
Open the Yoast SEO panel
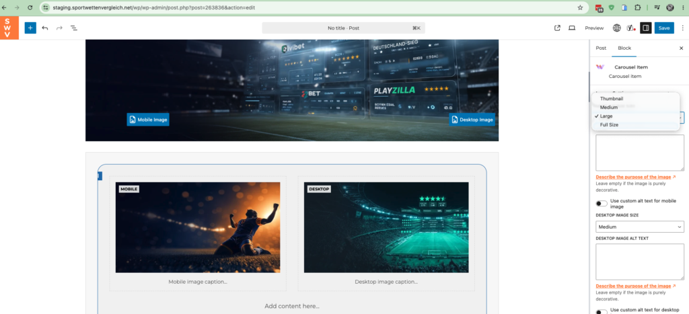point(631,28)
